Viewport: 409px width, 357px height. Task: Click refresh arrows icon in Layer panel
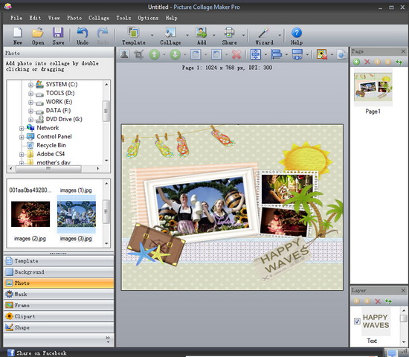coord(388,301)
